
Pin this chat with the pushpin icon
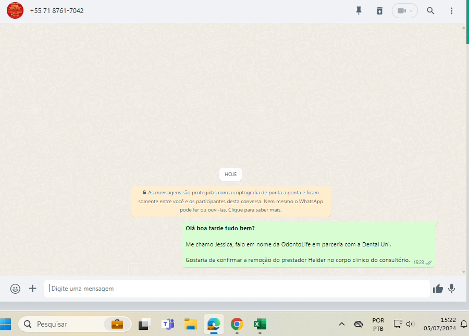coord(359,11)
